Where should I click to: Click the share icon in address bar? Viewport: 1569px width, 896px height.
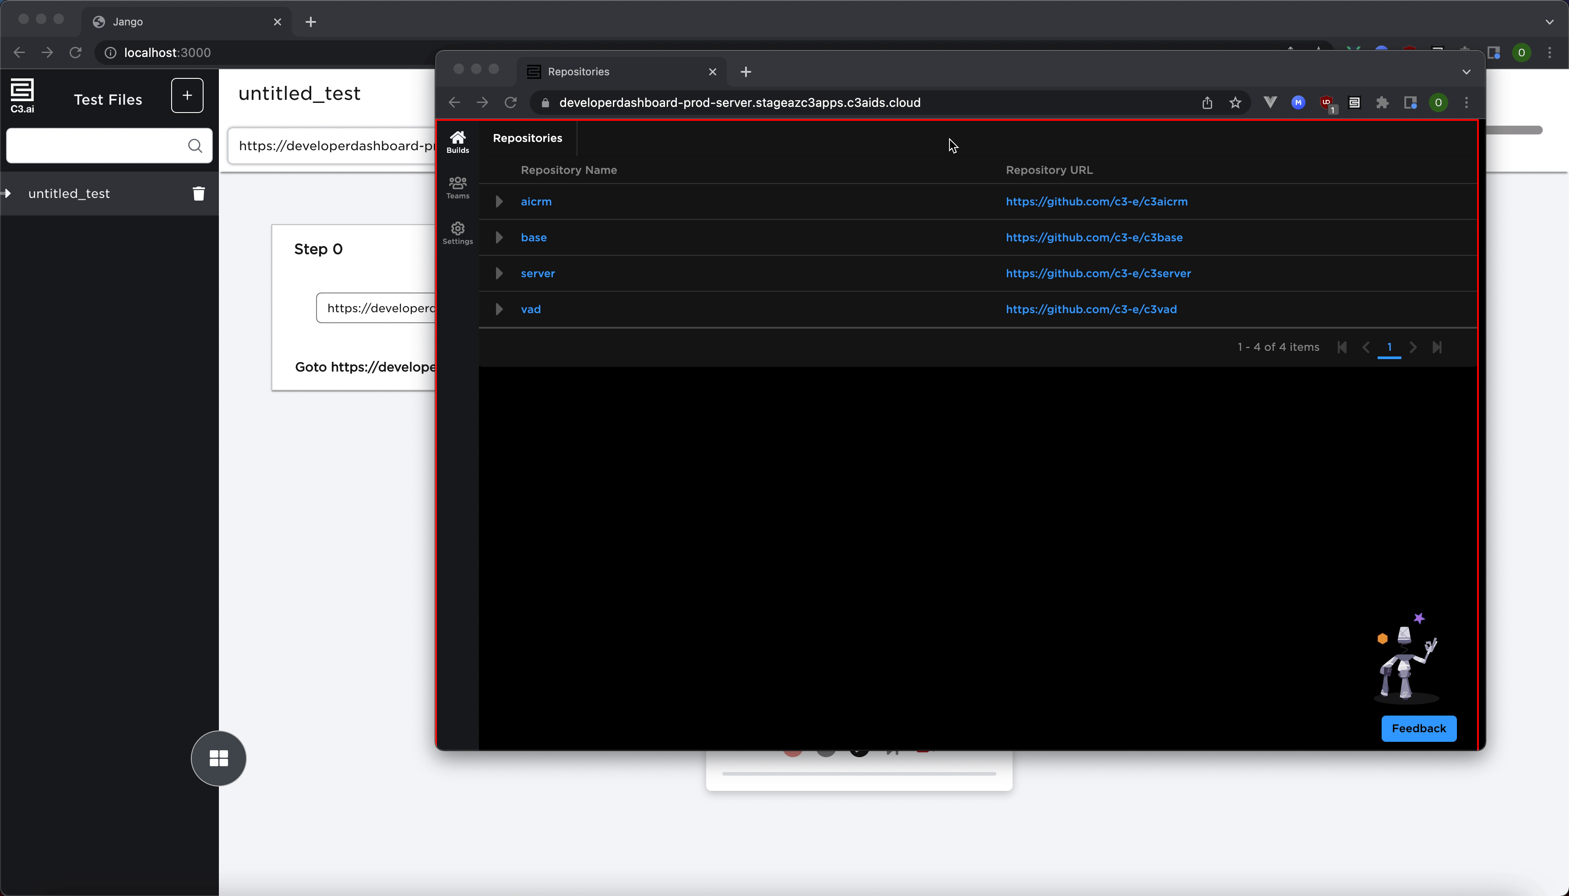(x=1207, y=103)
